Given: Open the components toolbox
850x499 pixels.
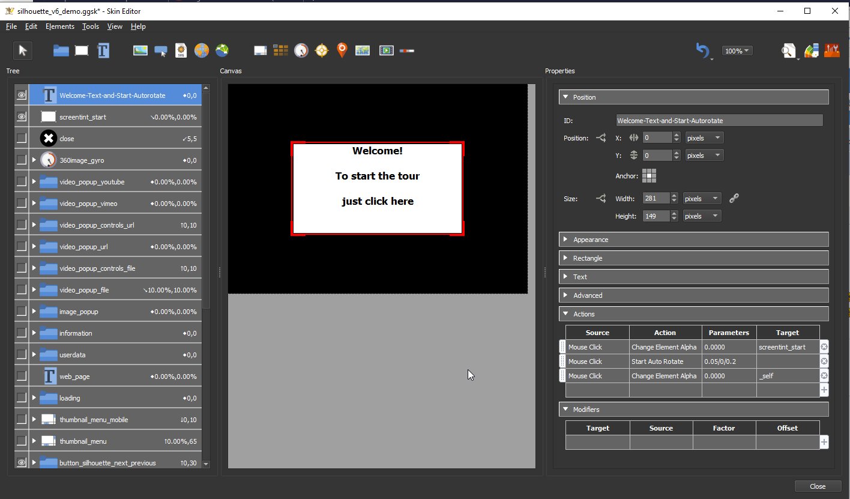Looking at the screenshot, I should pos(832,51).
